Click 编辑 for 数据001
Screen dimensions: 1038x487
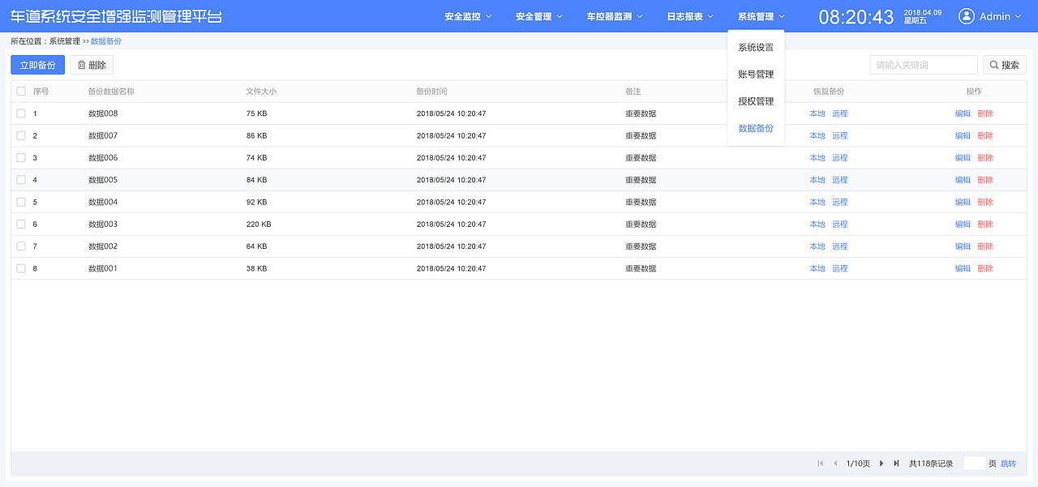963,268
